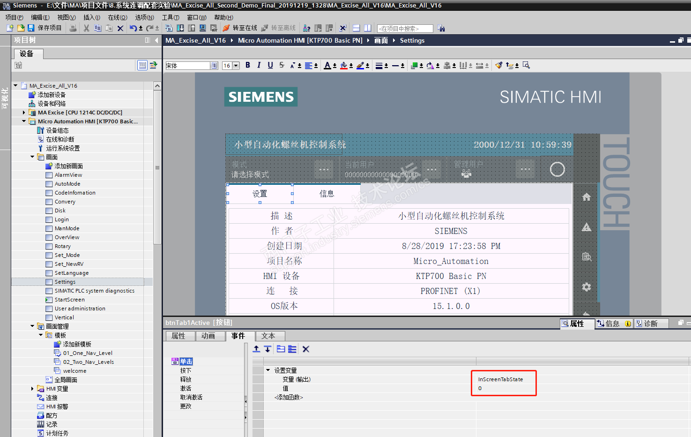Click the 保存项目 button
Image resolution: width=691 pixels, height=437 pixels.
tap(45, 28)
